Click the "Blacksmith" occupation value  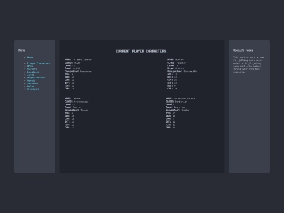190,72
